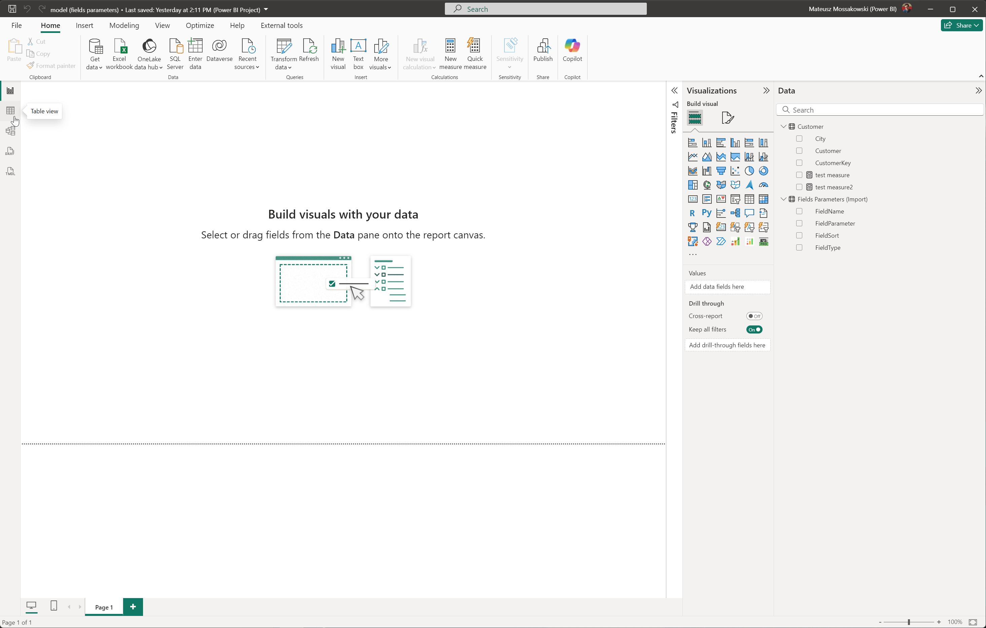Screen dimensions: 986x628
Task: Collapse the Visualizations pane
Action: point(766,91)
